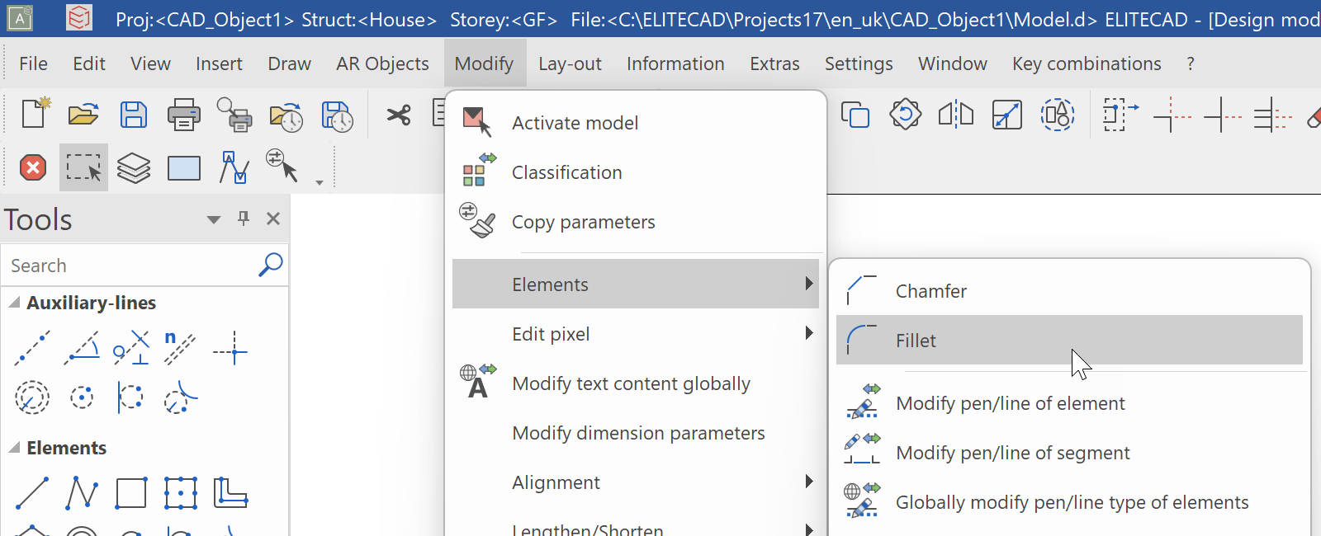Screen dimensions: 1321x536
Task: Collapse the Elements tool section
Action: pos(15,448)
